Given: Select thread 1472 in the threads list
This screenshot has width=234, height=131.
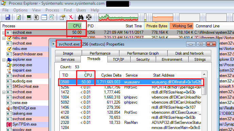Looking at the screenshot, I should pyautogui.click(x=130, y=92).
